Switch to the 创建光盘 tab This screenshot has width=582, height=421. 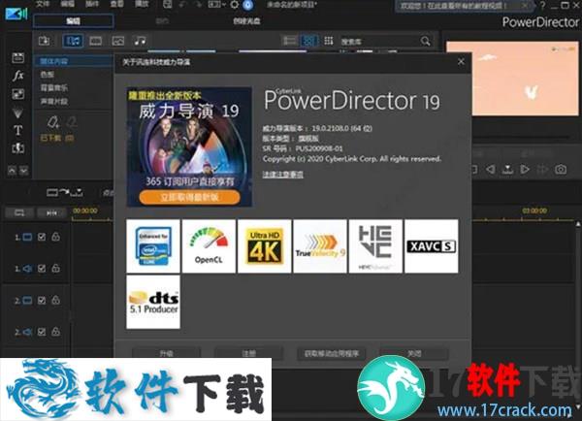tap(246, 21)
